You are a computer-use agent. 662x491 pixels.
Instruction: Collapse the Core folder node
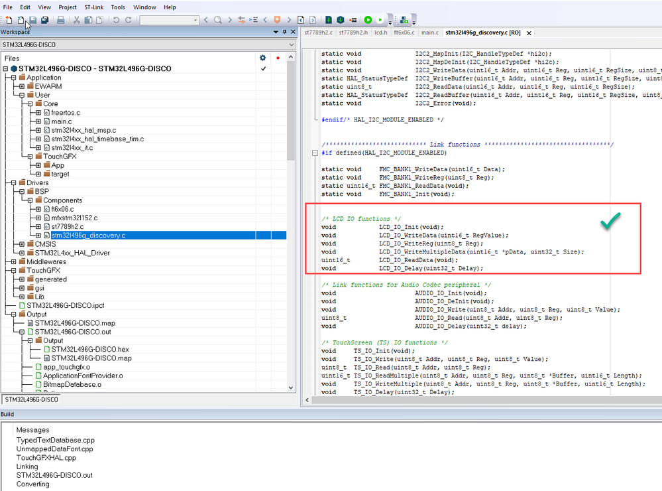30,104
